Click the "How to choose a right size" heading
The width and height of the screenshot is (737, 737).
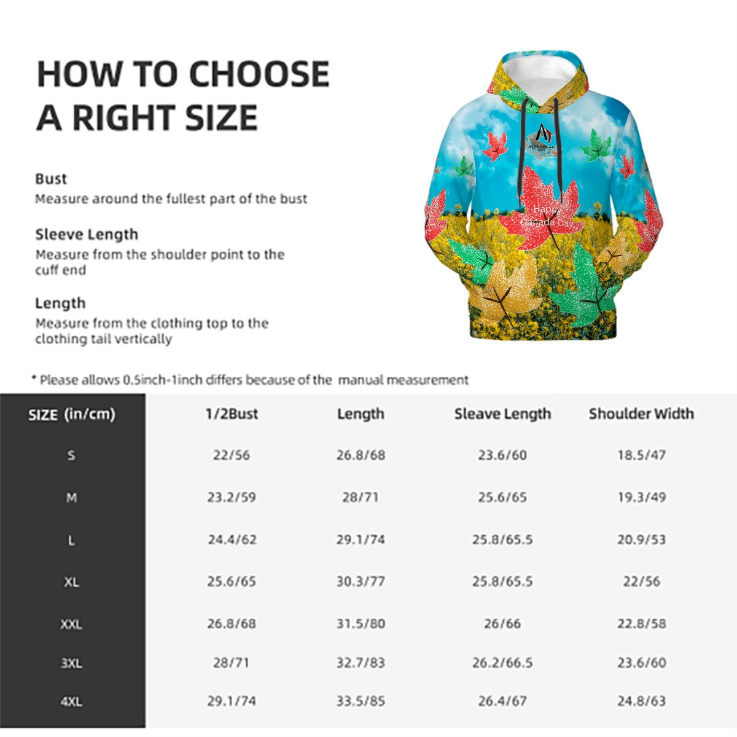(183, 95)
